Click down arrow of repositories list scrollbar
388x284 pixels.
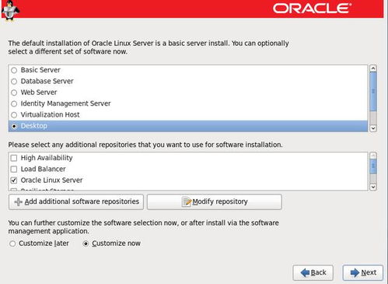tap(373, 187)
